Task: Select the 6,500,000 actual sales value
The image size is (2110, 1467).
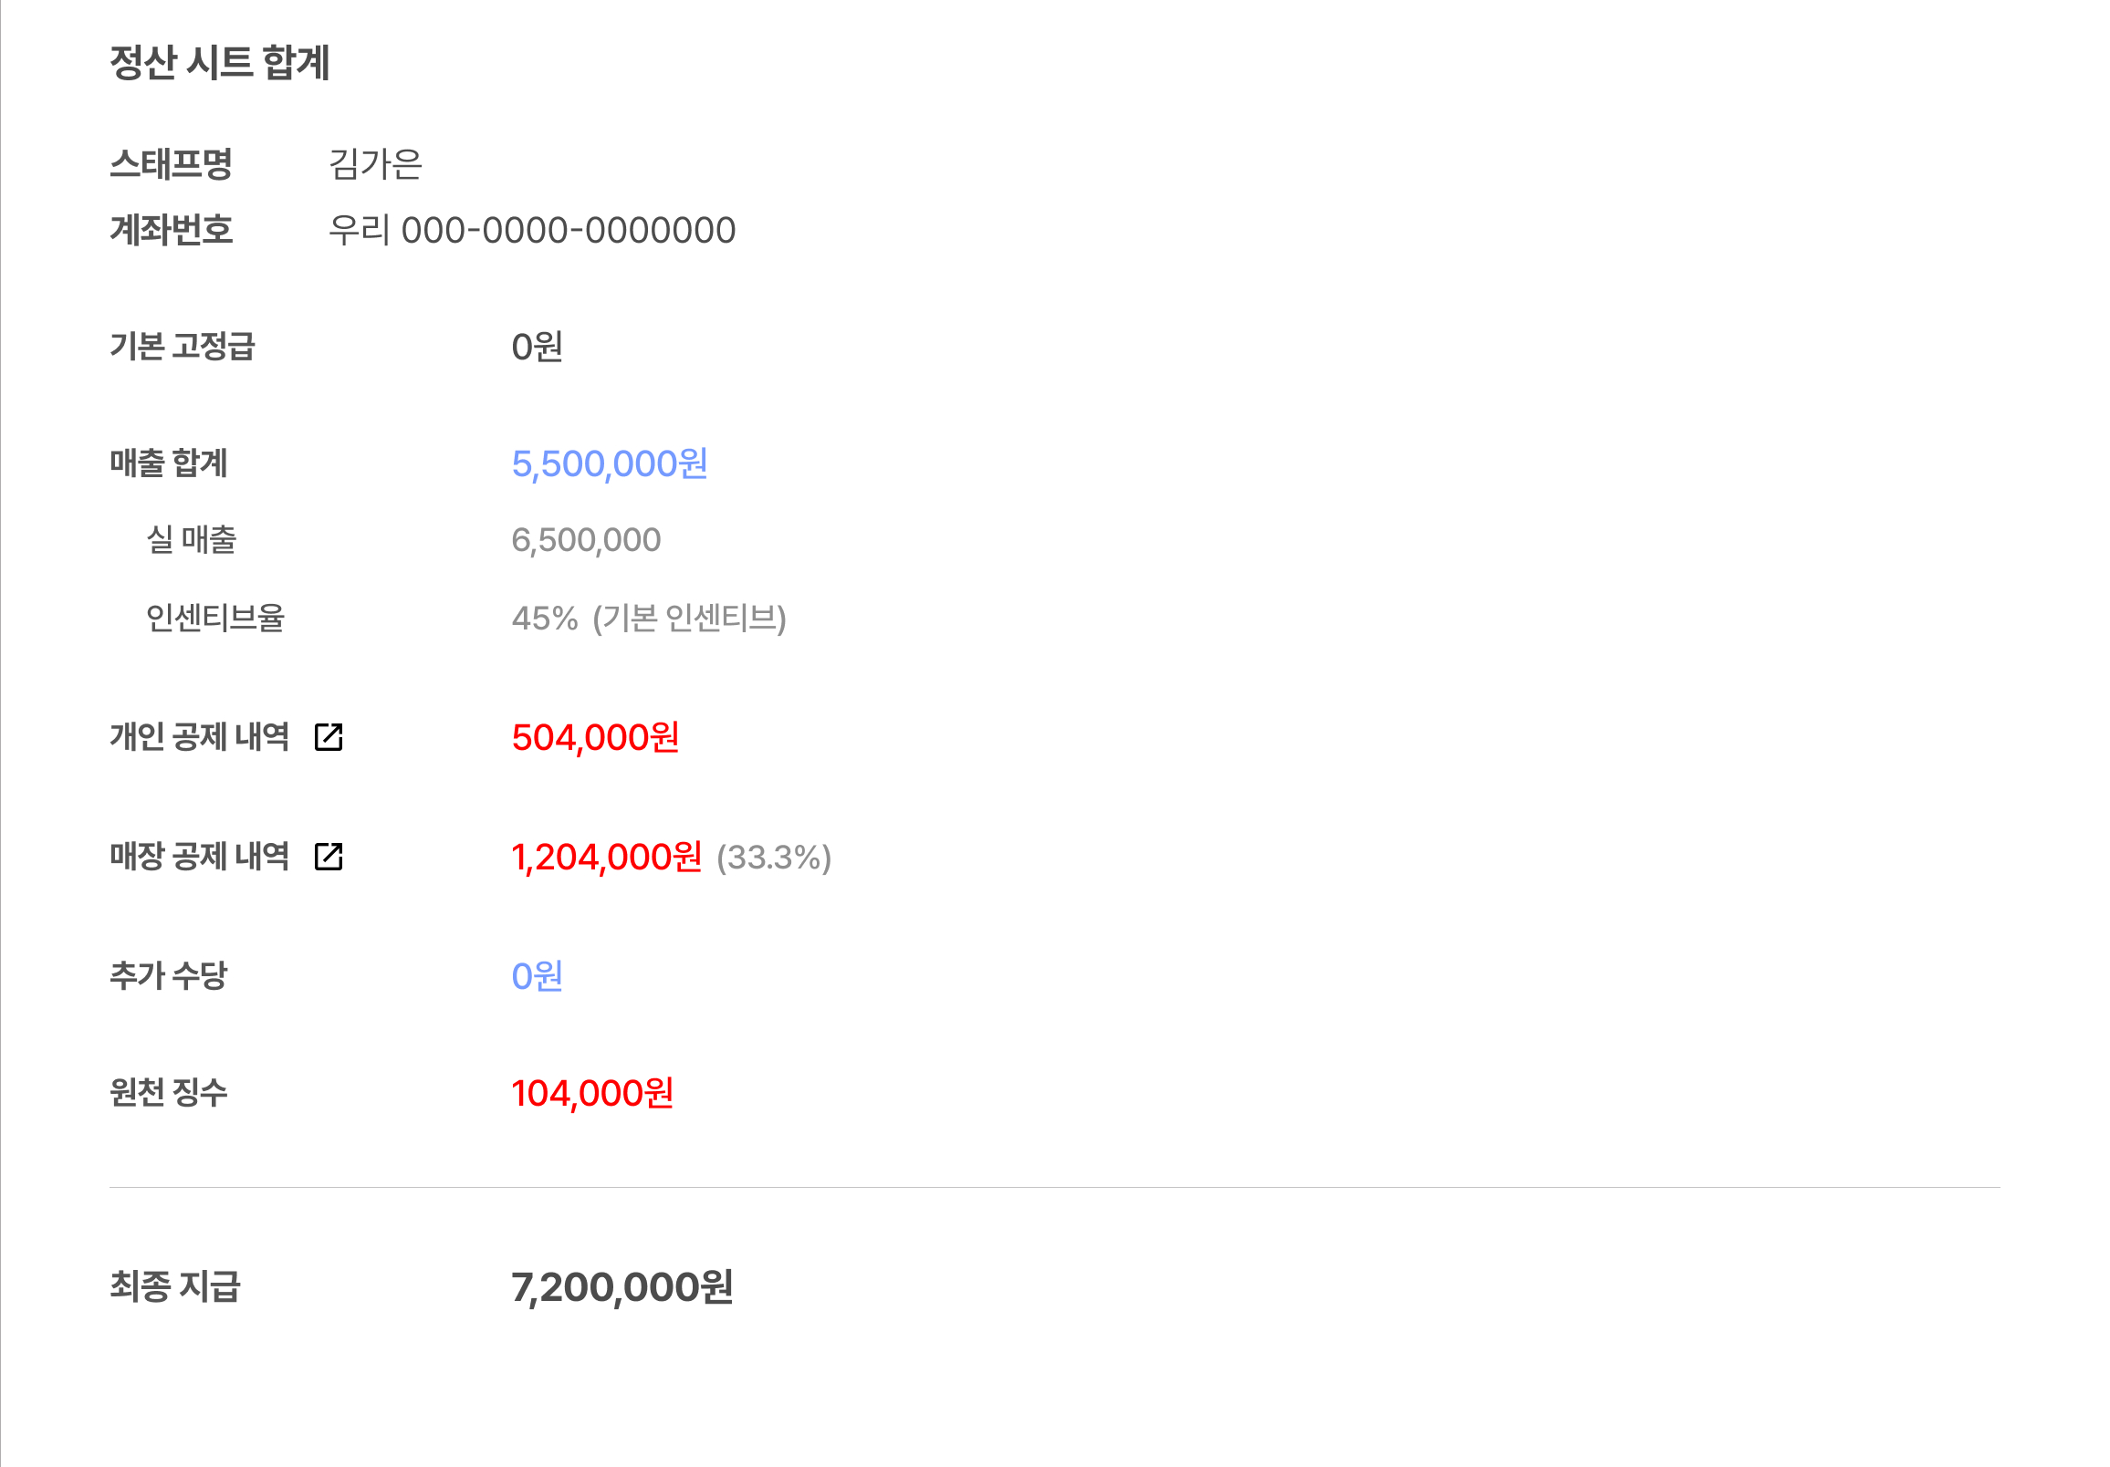Action: [586, 540]
